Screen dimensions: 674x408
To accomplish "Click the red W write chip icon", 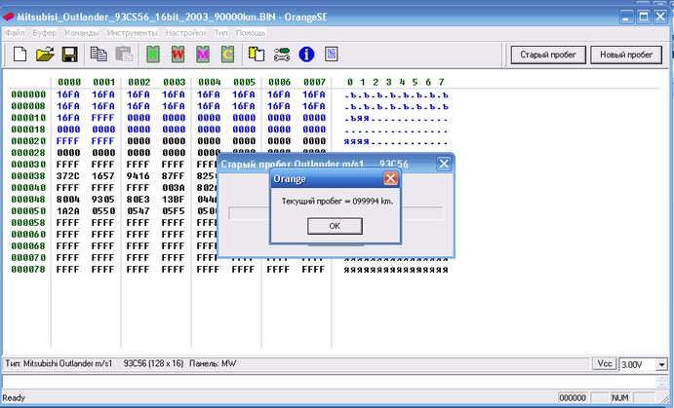I will click(178, 55).
